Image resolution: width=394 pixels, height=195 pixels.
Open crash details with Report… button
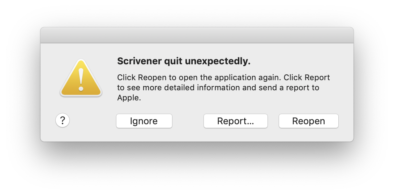pyautogui.click(x=235, y=121)
